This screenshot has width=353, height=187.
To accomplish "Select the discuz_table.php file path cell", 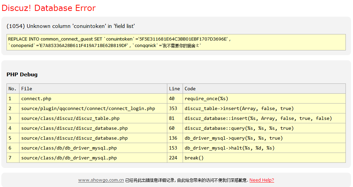I will coord(93,118).
